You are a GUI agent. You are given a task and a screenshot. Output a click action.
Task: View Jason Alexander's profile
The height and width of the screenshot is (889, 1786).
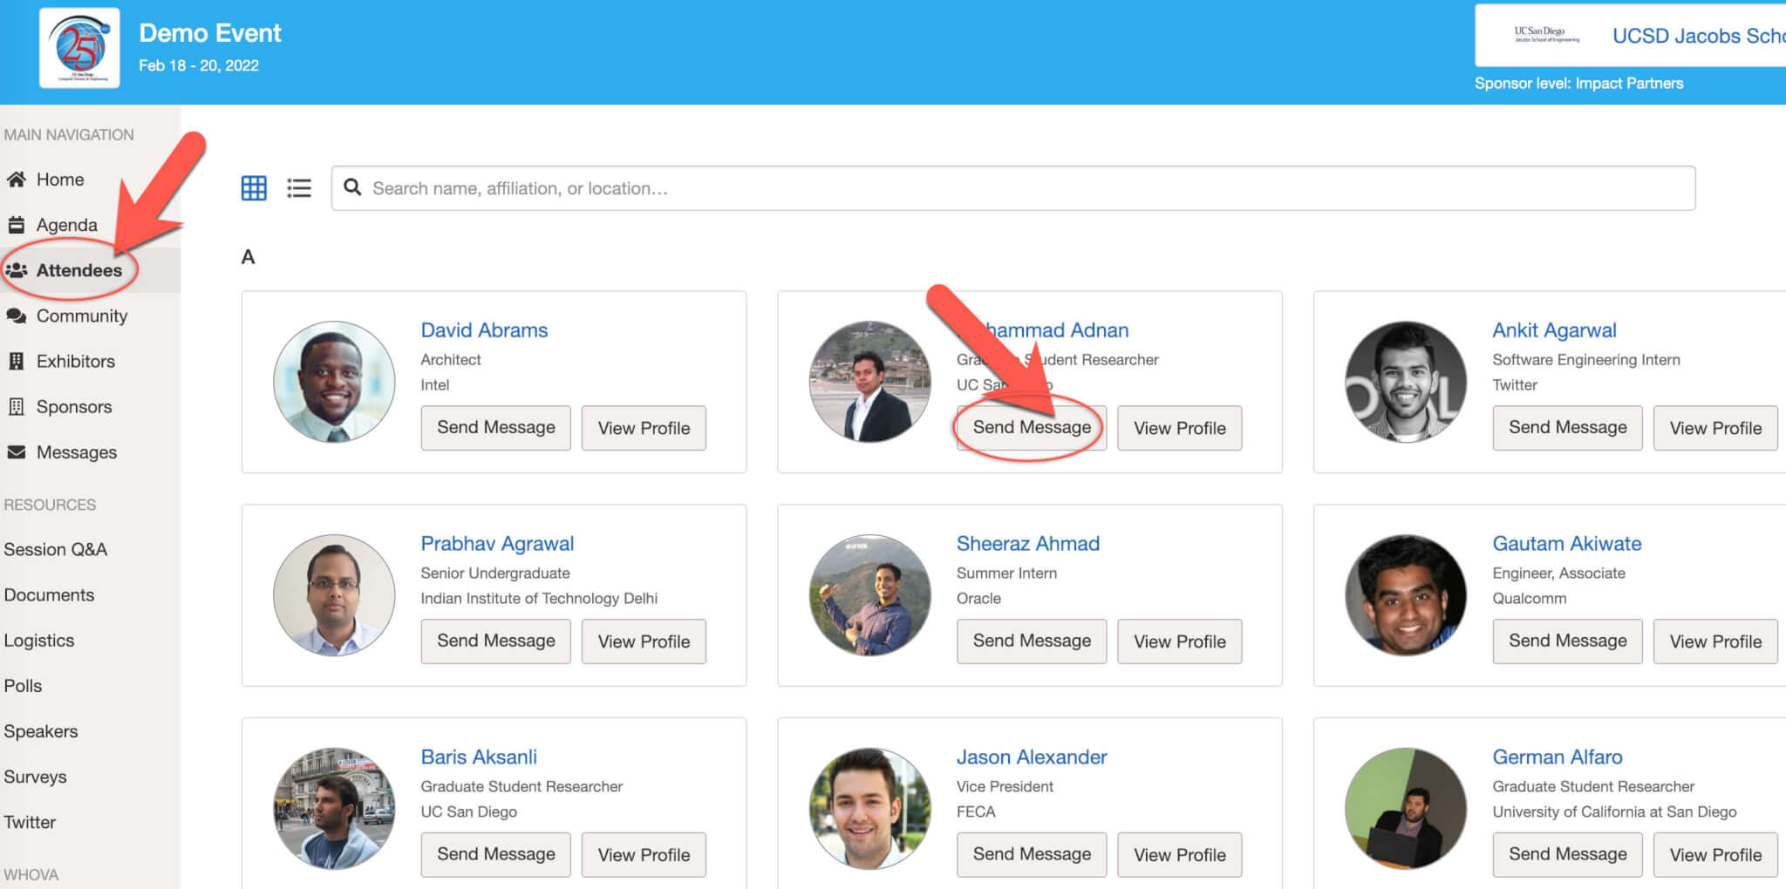(1179, 854)
